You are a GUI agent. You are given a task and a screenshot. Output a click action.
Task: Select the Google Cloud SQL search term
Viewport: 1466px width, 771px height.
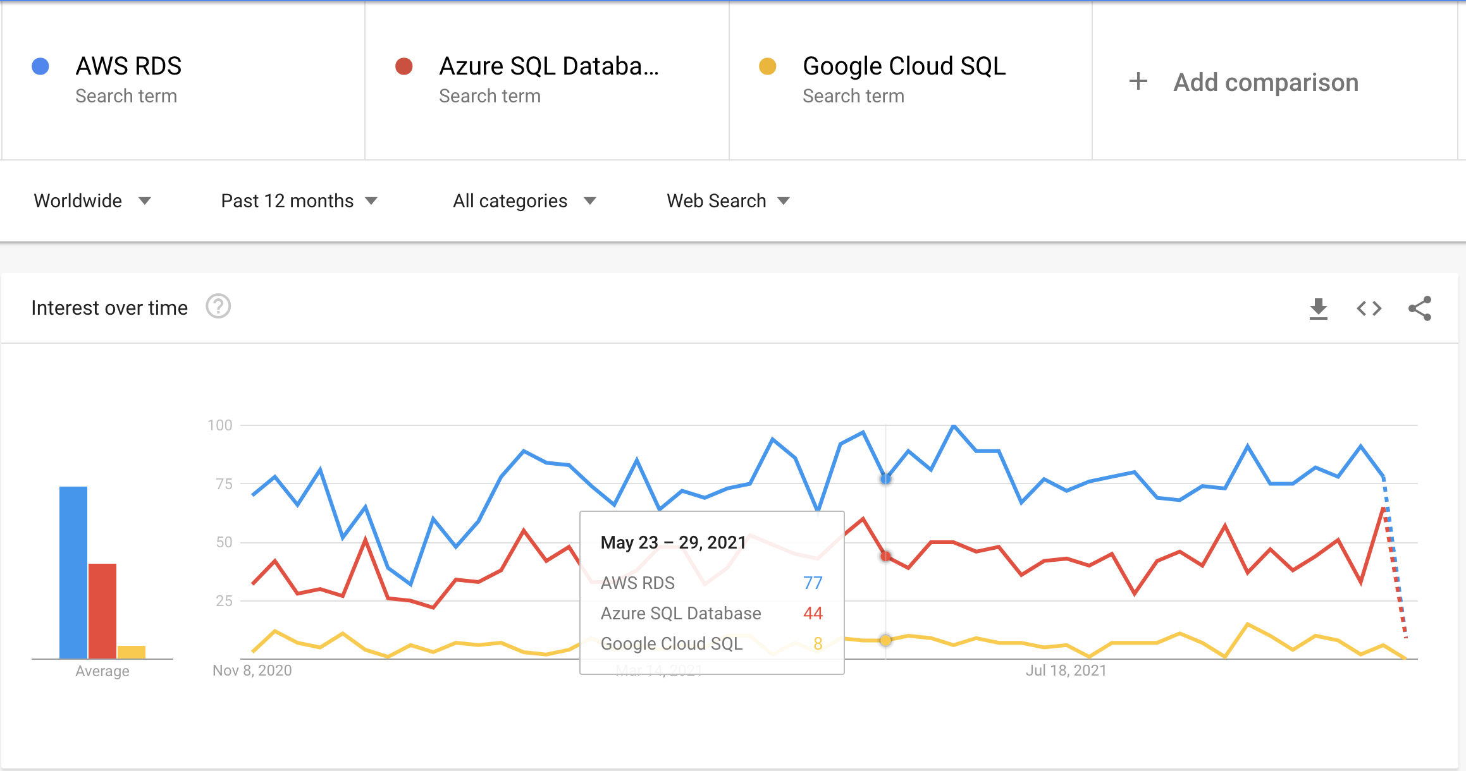pyautogui.click(x=904, y=66)
